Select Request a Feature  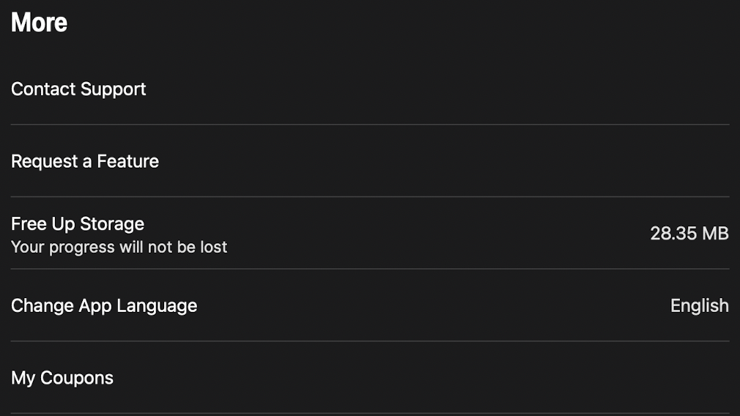click(x=85, y=161)
